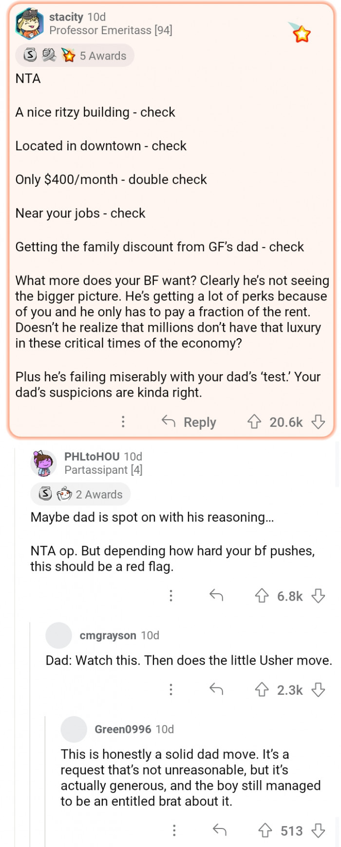The height and width of the screenshot is (847, 341).
Task: Reply to cmgrayson's comment with arrow
Action: point(216,690)
